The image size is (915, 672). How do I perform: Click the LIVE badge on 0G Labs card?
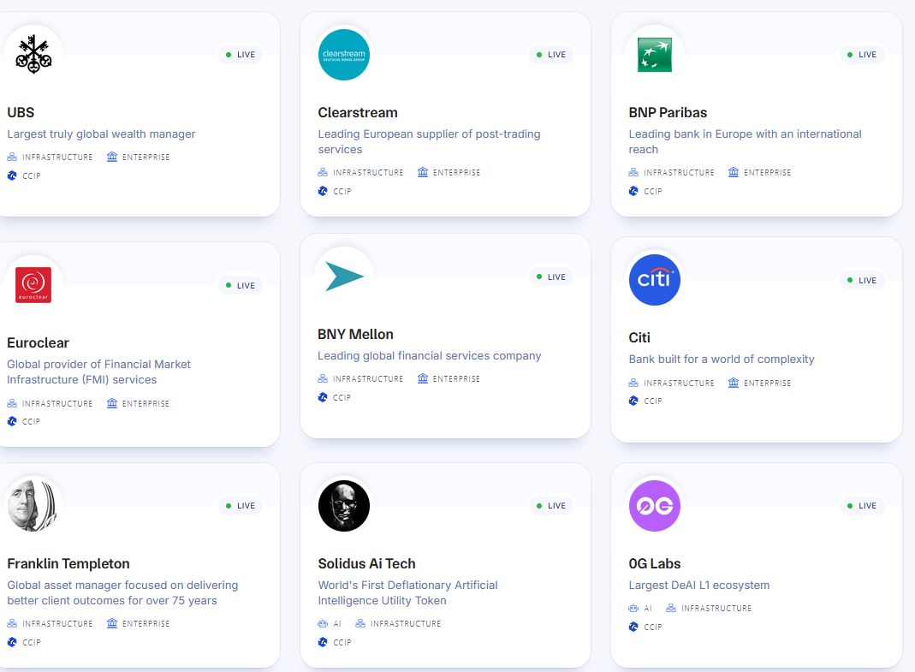(862, 506)
